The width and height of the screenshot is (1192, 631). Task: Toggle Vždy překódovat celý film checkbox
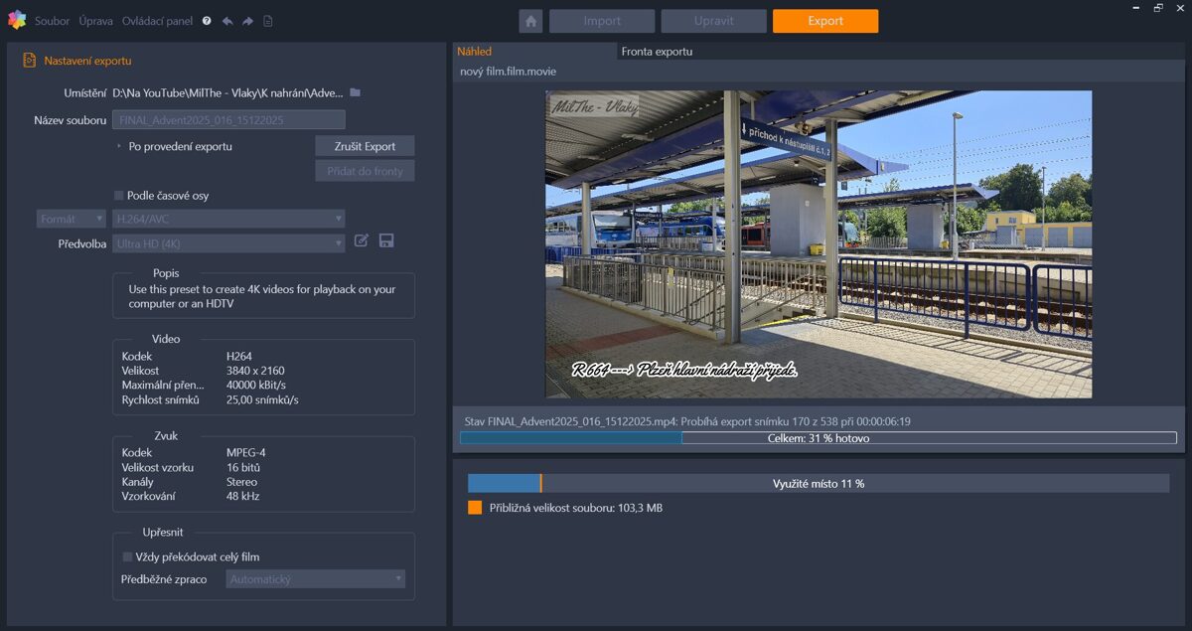tap(127, 556)
